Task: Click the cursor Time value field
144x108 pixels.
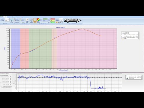Action: pyautogui.click(x=61, y=19)
